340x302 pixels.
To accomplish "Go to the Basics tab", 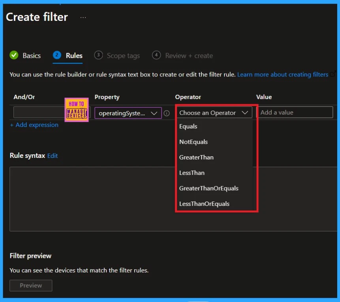I will pos(32,56).
